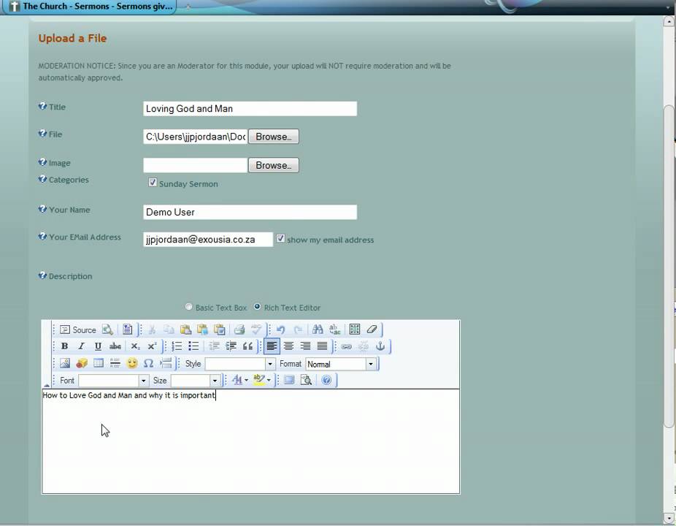This screenshot has width=676, height=526.
Task: Toggle bold formatting
Action: [x=65, y=346]
